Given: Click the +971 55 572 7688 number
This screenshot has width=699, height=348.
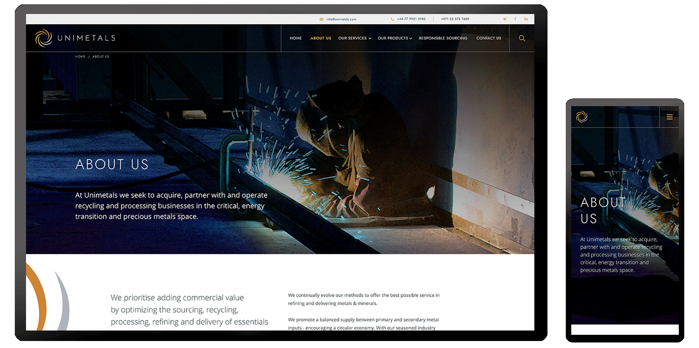Looking at the screenshot, I should pyautogui.click(x=455, y=19).
